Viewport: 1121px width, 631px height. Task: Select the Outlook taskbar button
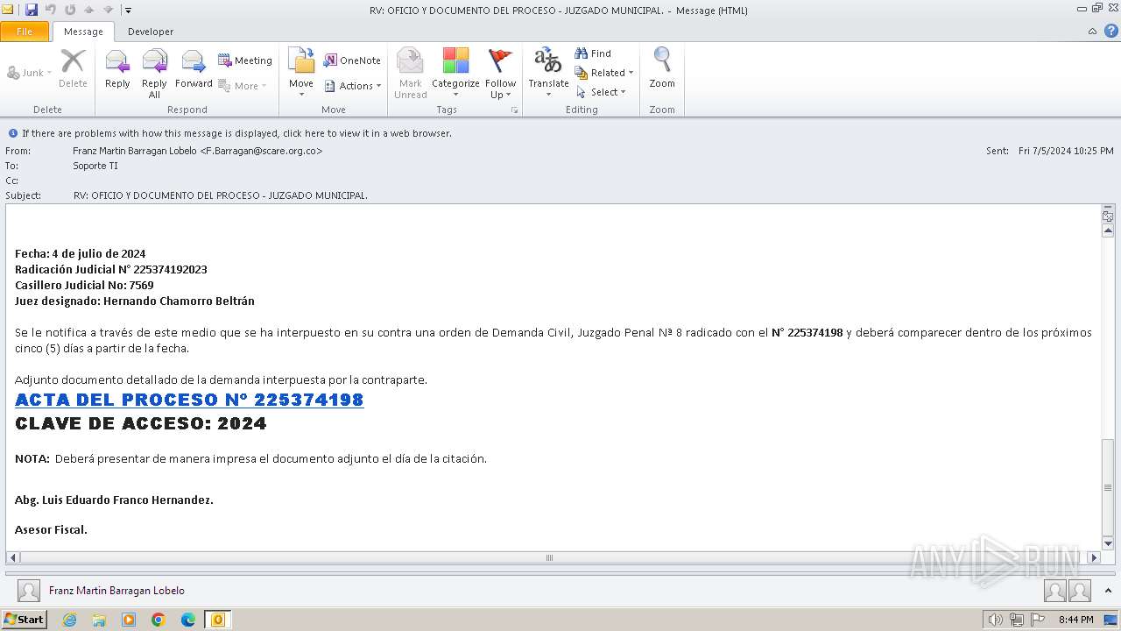click(218, 620)
